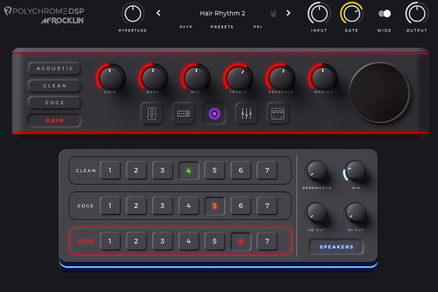Select speaker 5 in the EDGE row

[x=214, y=206]
